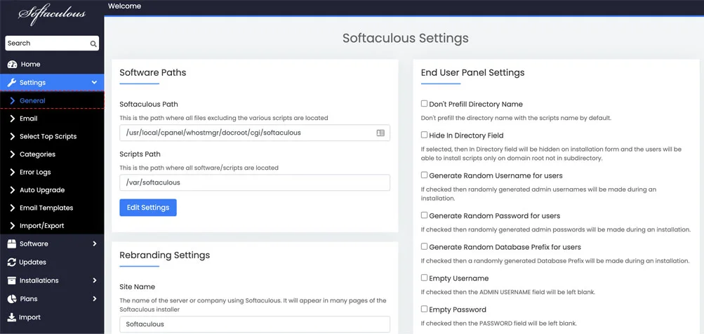Click the search magnifier icon

click(x=93, y=44)
